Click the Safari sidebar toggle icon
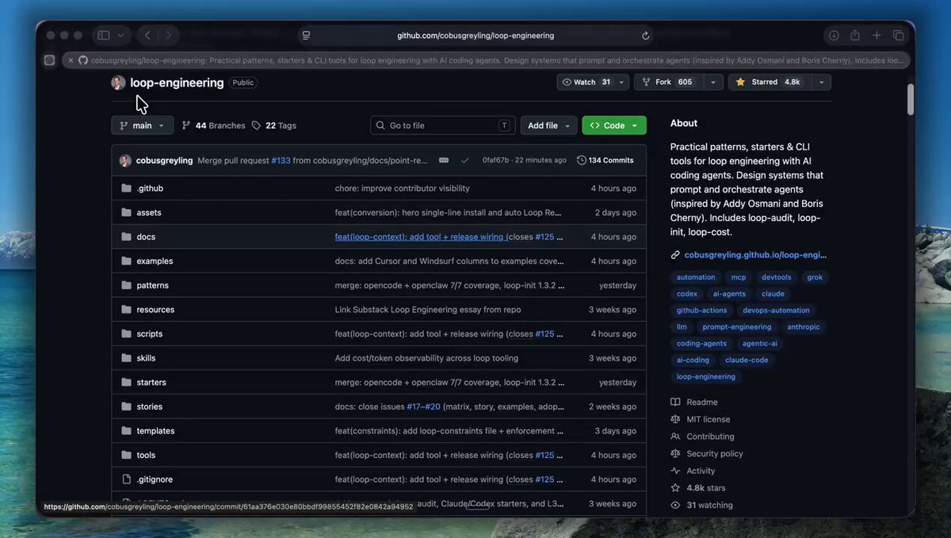 click(104, 36)
